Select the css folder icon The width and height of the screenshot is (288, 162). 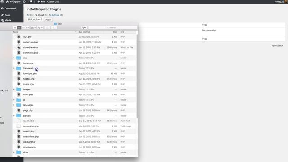(18, 58)
